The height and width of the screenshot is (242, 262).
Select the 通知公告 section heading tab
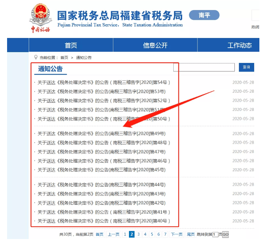50,69
